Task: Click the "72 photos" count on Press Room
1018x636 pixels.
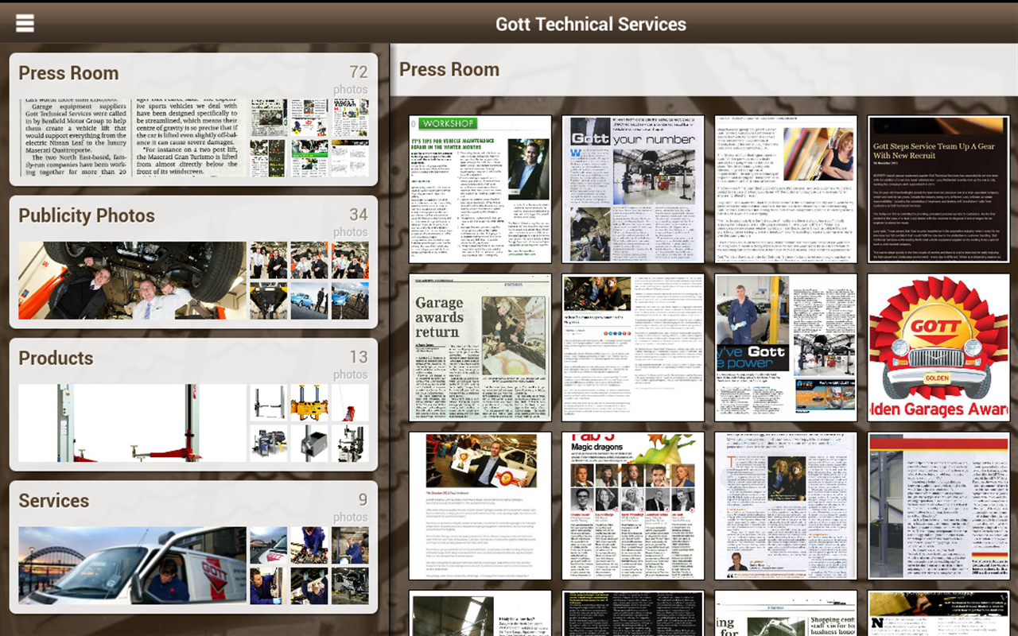Action: click(x=351, y=79)
